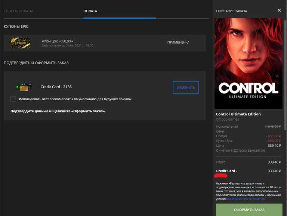Select the ОПЛАТА tab
The image size is (287, 216).
[x=90, y=11]
